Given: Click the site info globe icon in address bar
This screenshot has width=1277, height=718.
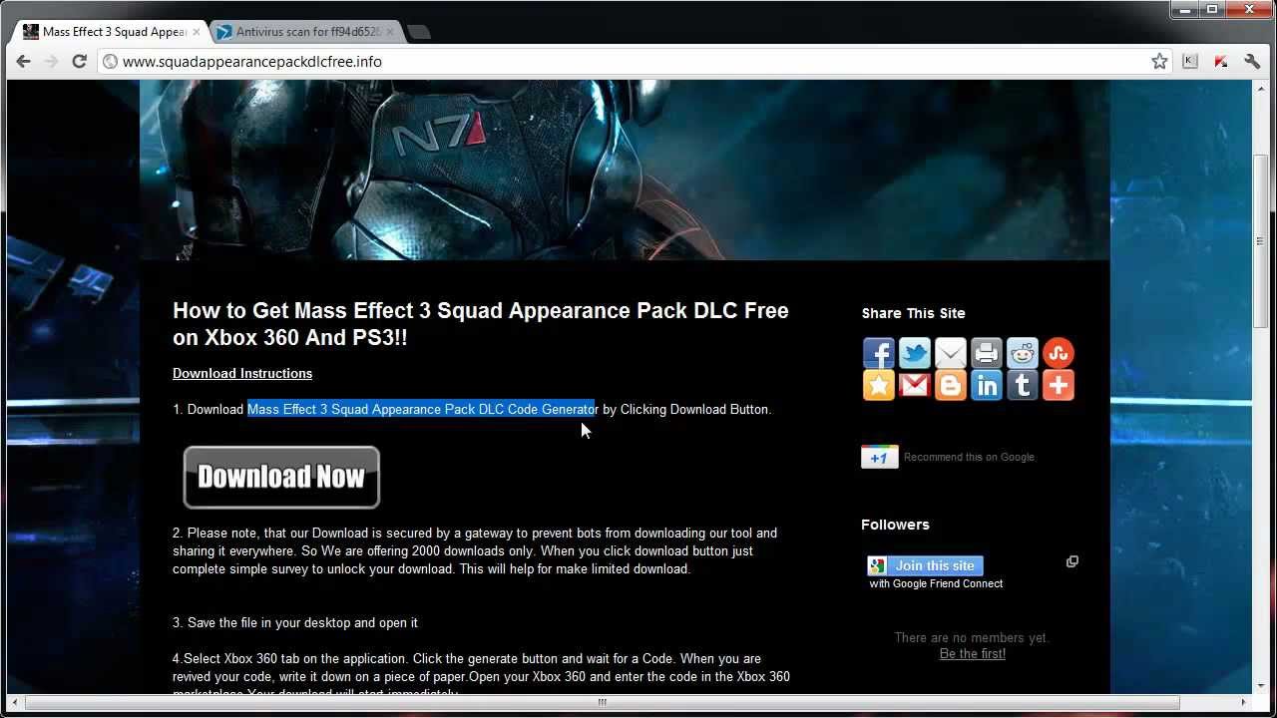Looking at the screenshot, I should tap(110, 62).
